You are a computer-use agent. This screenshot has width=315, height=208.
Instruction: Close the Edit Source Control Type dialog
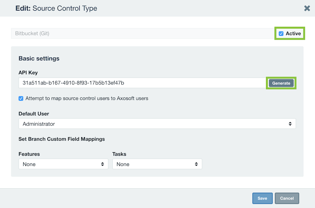coord(307,8)
